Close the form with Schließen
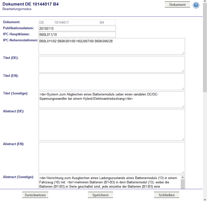 [167, 195]
